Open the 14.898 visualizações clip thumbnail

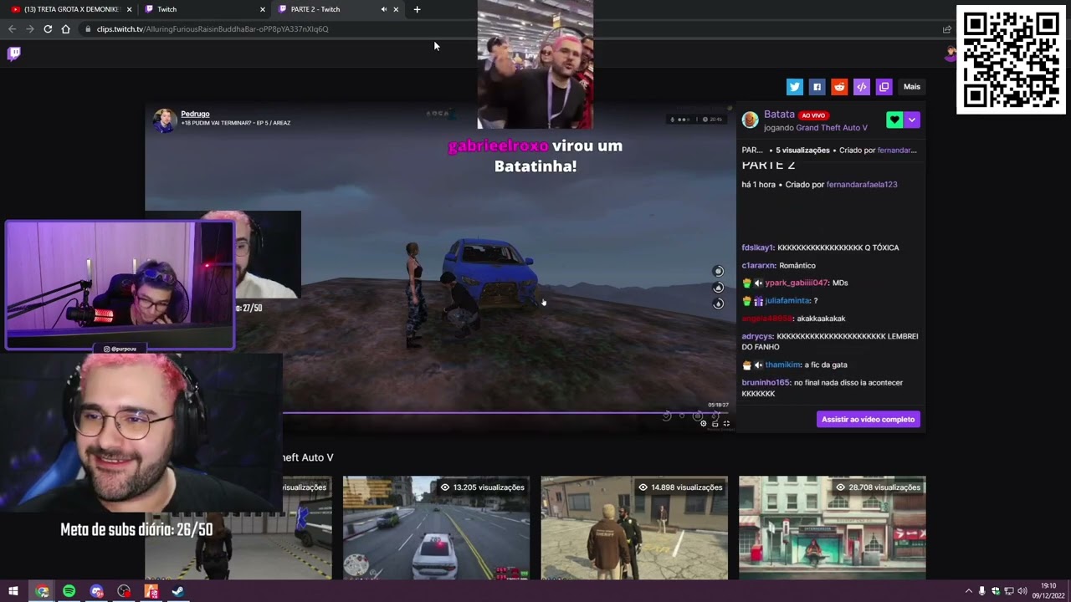[634, 528]
